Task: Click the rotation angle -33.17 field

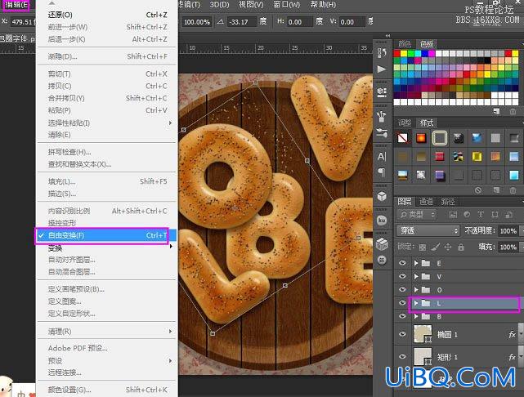Action: tap(241, 22)
